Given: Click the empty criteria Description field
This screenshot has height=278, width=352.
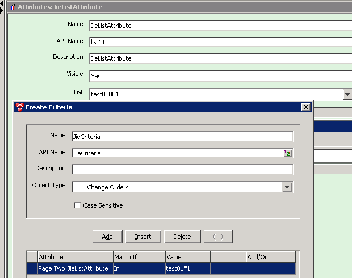Looking at the screenshot, I should tap(182, 170).
